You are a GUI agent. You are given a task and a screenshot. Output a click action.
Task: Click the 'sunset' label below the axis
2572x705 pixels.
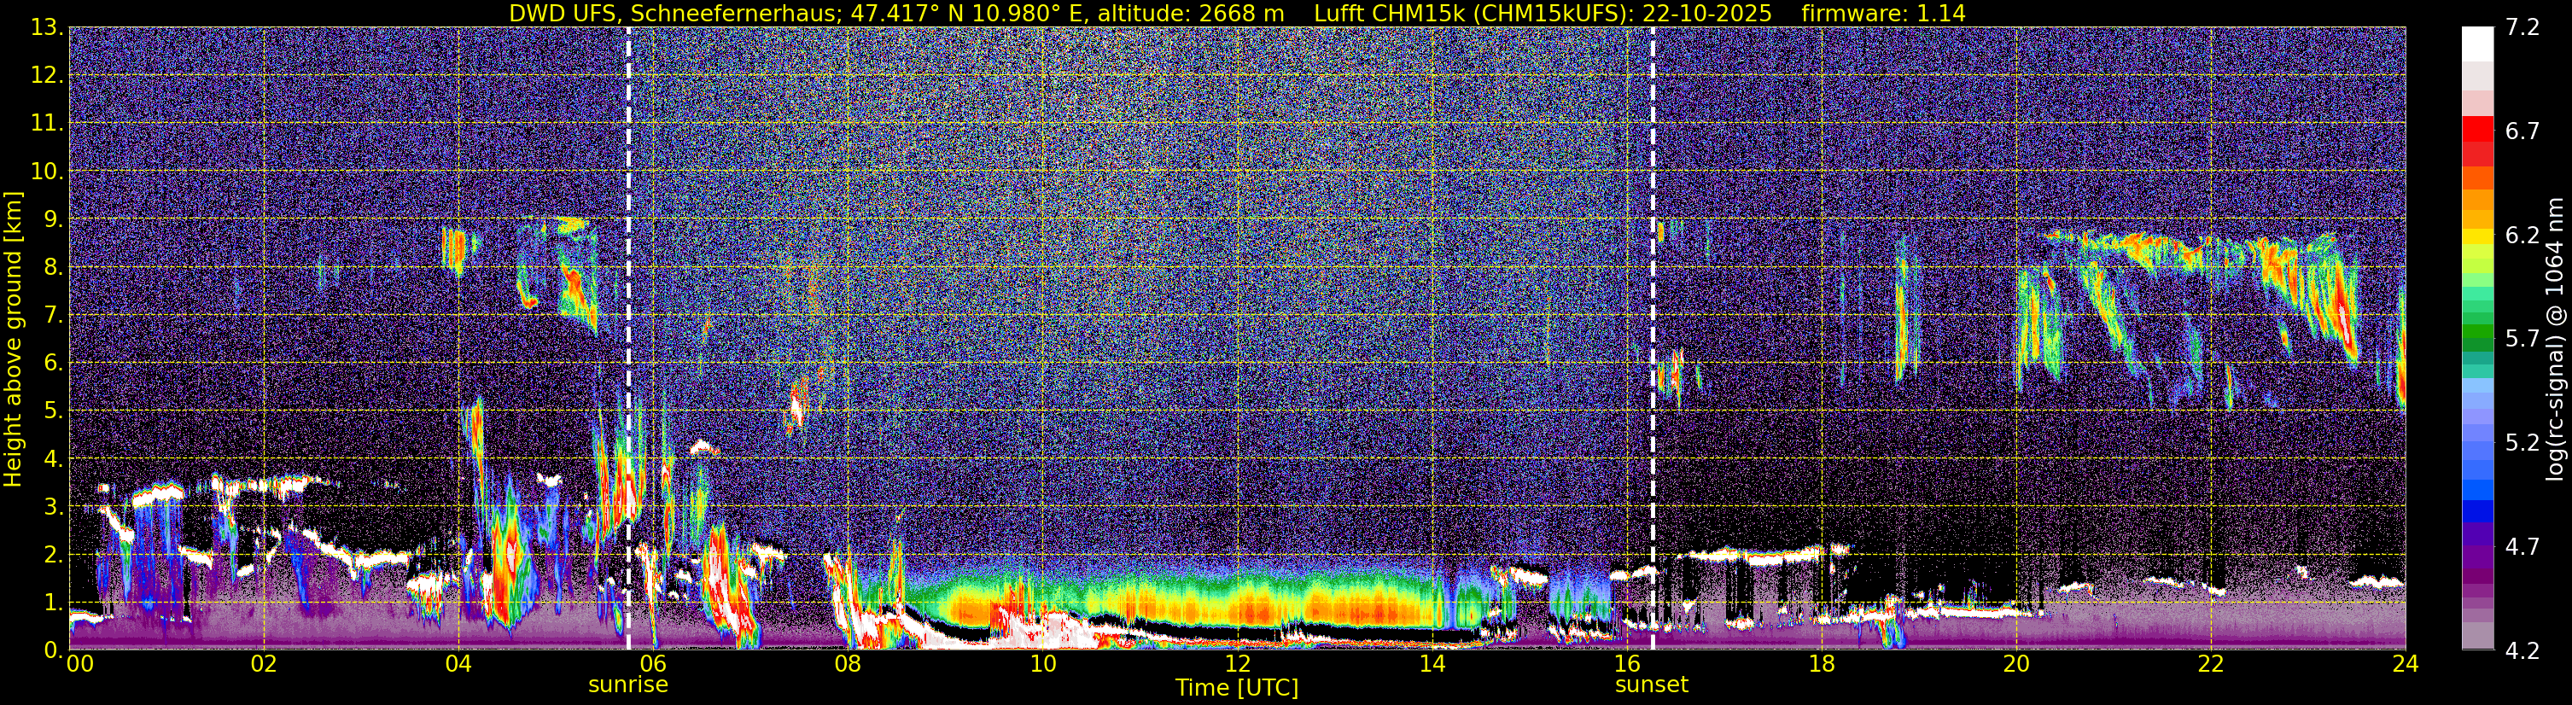[1652, 685]
